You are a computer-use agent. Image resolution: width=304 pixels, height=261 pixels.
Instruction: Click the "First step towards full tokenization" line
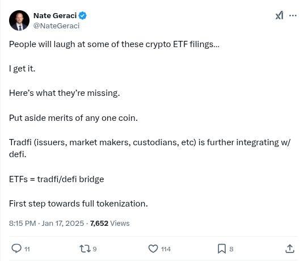pyautogui.click(x=78, y=204)
